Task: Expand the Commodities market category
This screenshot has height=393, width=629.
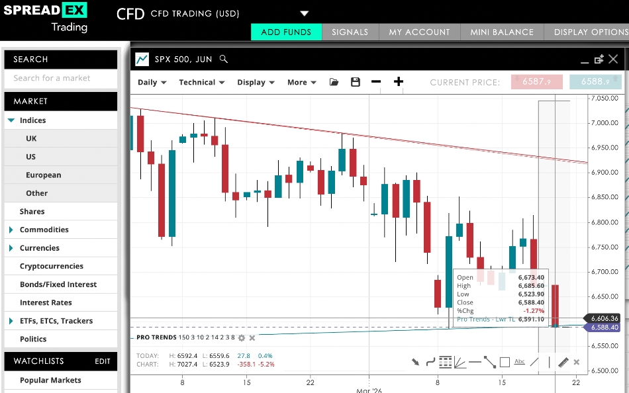Action: (x=41, y=230)
